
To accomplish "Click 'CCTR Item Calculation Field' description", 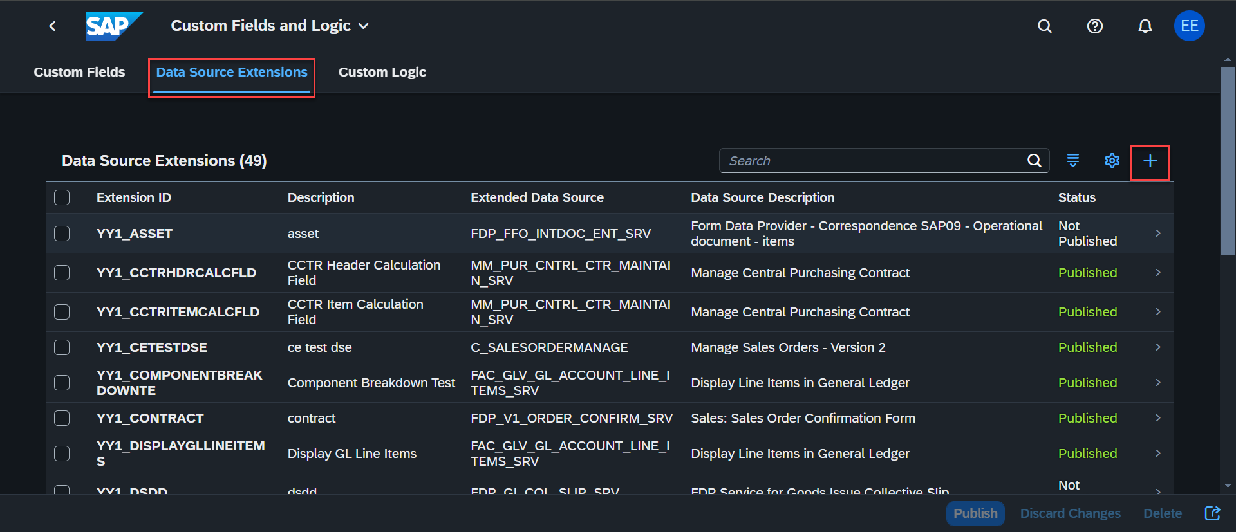I will pos(355,312).
